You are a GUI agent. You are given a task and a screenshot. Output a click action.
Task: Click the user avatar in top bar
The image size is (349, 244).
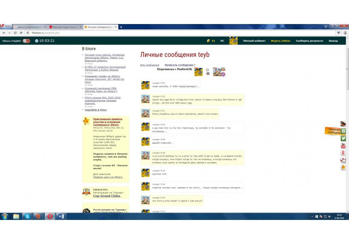(233, 41)
